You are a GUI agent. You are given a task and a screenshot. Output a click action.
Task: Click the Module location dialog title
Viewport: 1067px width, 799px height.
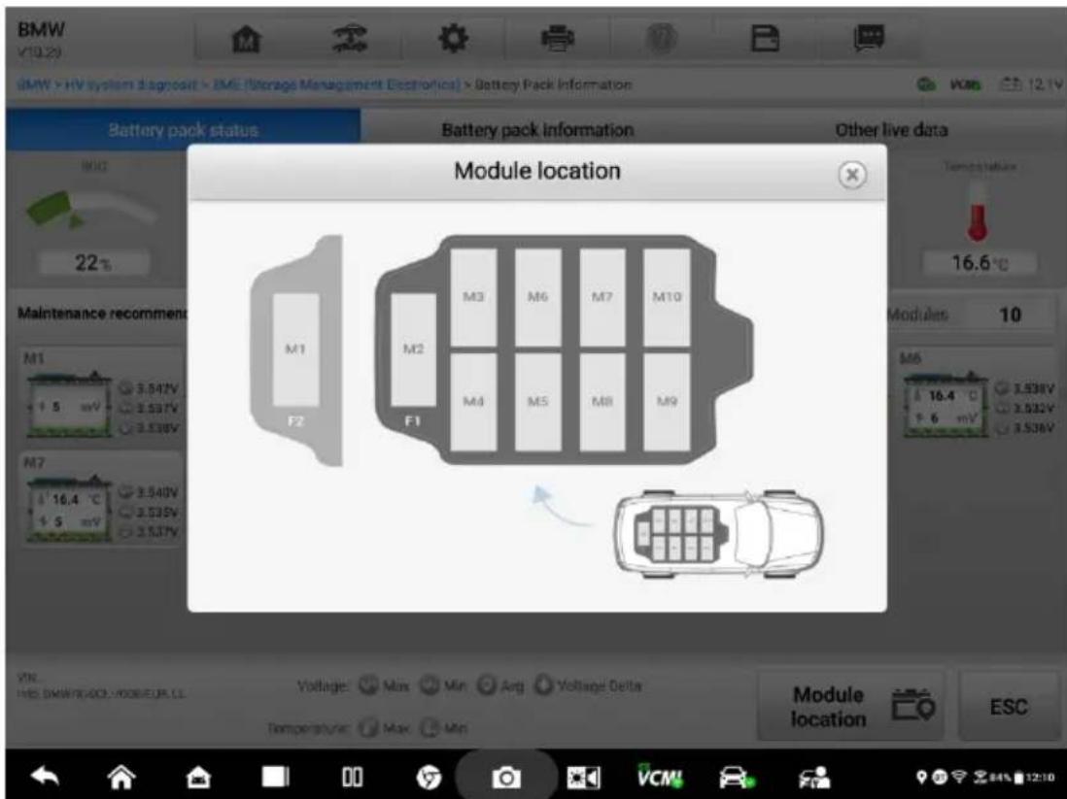click(x=537, y=171)
